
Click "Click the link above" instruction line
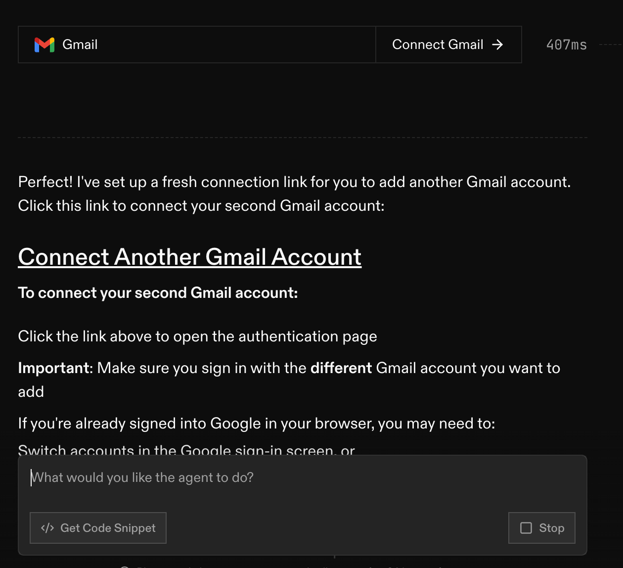coord(198,336)
